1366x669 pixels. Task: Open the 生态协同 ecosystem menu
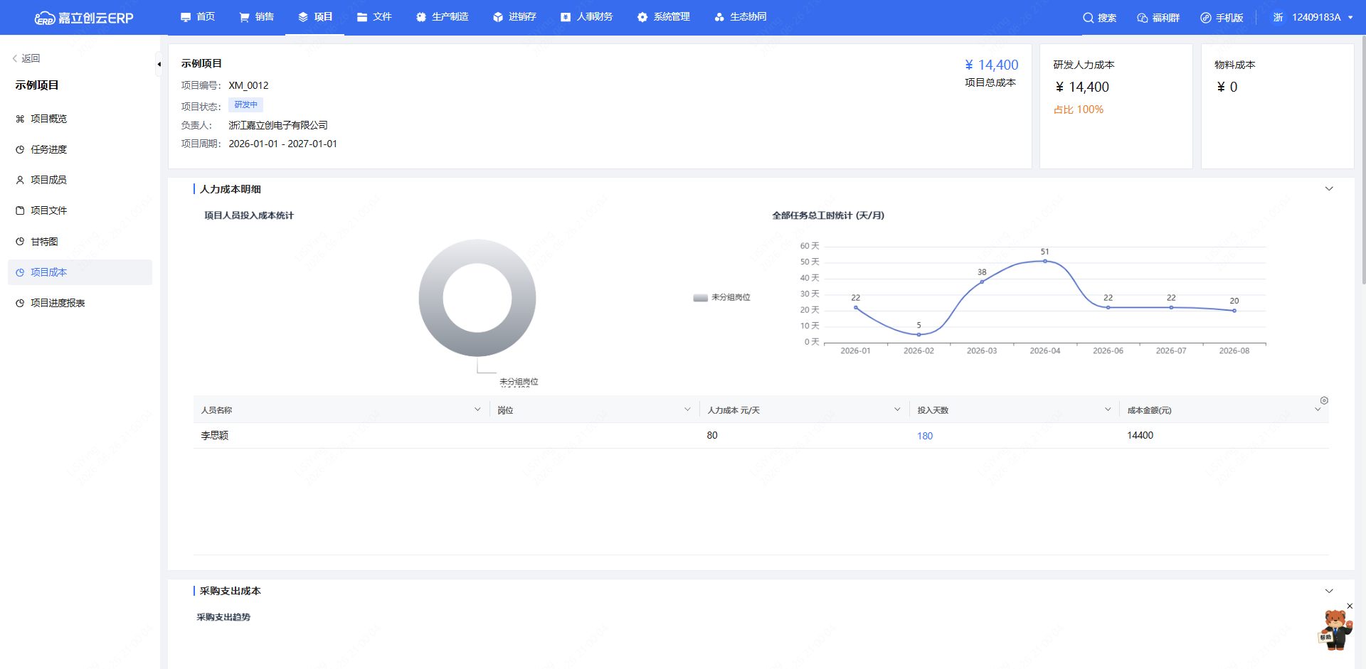click(740, 17)
